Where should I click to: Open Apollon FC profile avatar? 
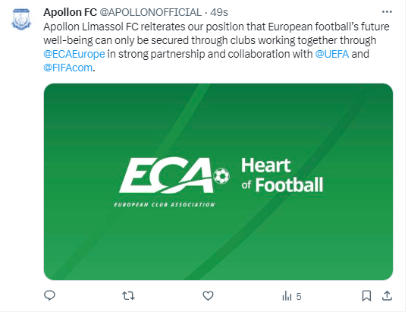(x=21, y=19)
